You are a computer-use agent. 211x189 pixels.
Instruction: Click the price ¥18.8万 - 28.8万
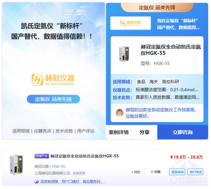click(186, 157)
